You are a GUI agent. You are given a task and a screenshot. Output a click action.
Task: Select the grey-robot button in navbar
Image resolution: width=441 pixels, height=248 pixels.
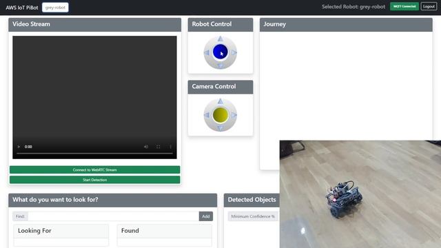click(55, 8)
